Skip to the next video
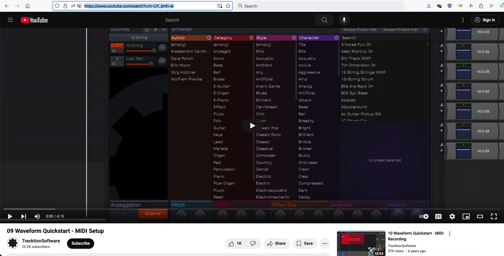This screenshot has width=504, height=256. click(x=24, y=216)
